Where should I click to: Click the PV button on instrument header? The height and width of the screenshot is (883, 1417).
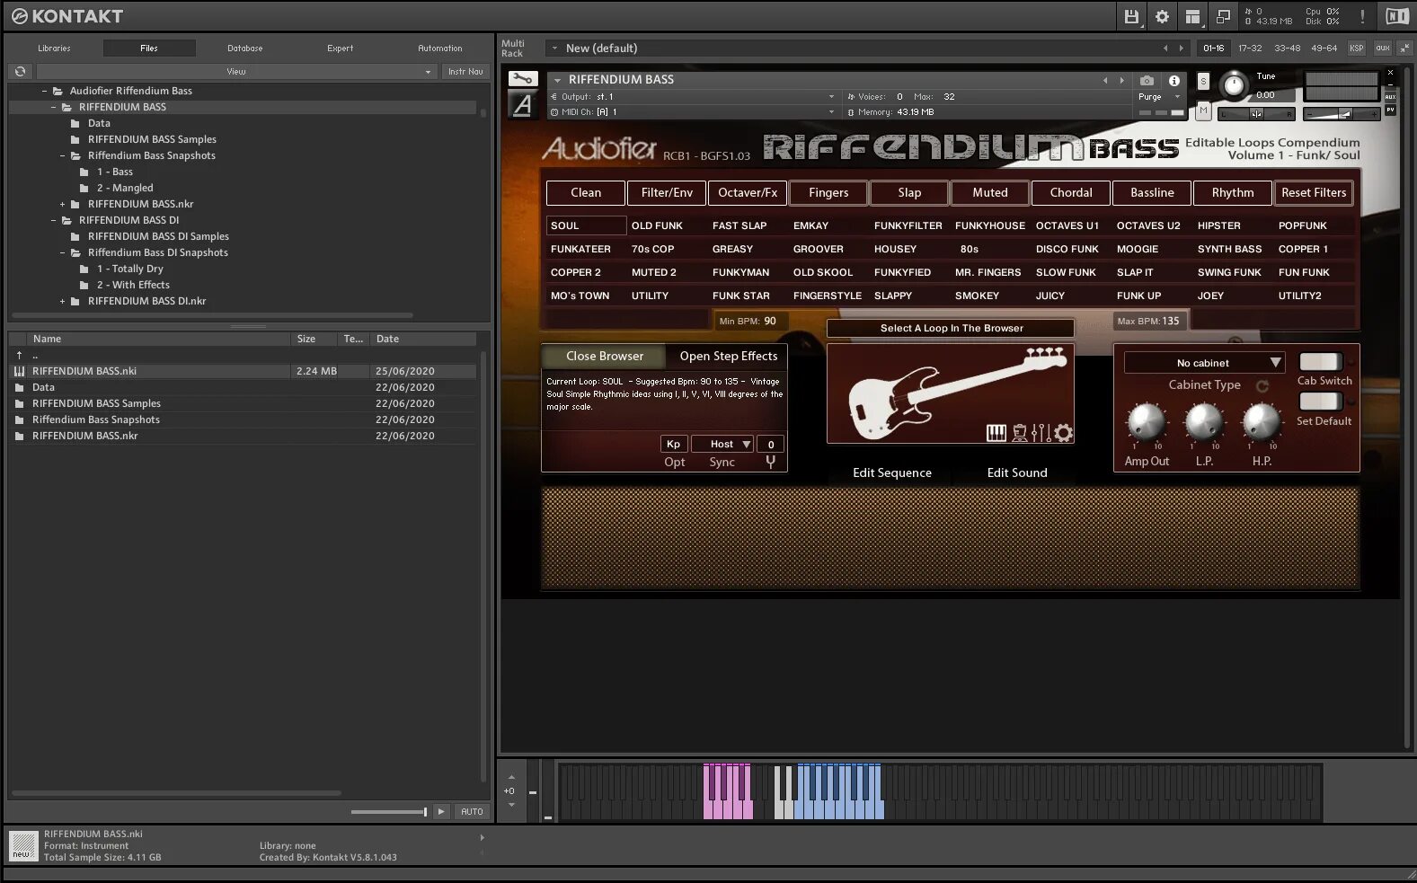(1390, 110)
